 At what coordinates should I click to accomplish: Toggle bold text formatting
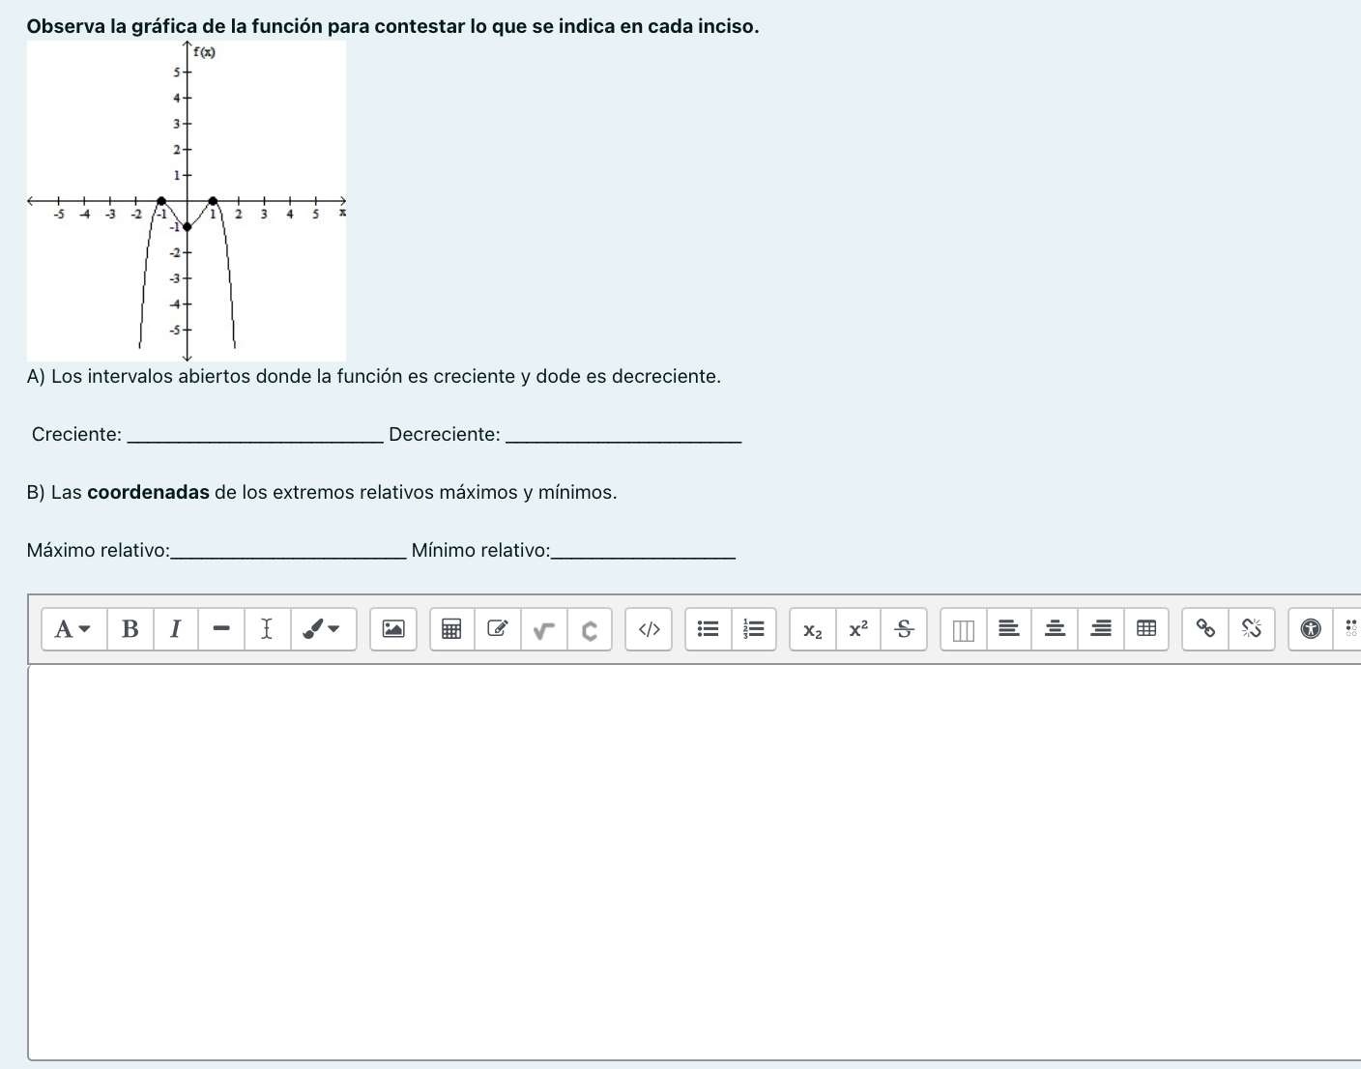tap(130, 629)
